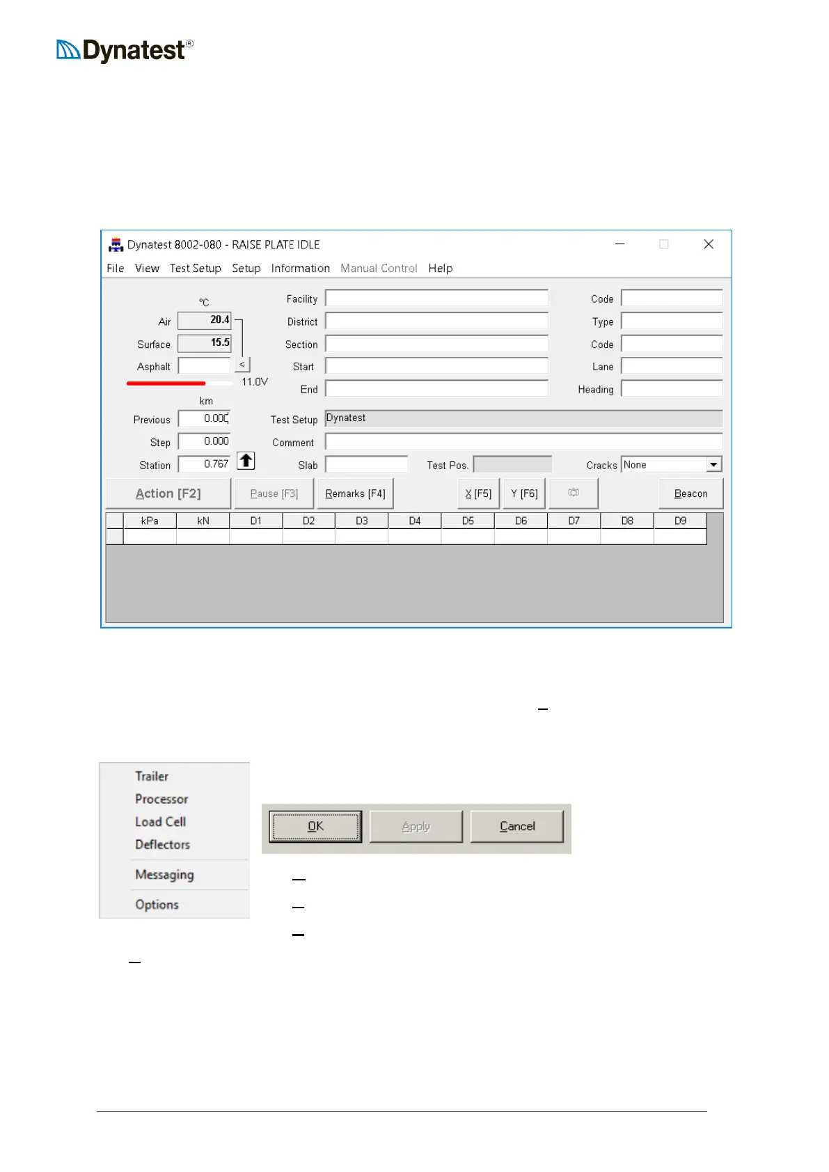Select Processor in the setup menu
Screen dimensions: 829x1172
pos(161,800)
